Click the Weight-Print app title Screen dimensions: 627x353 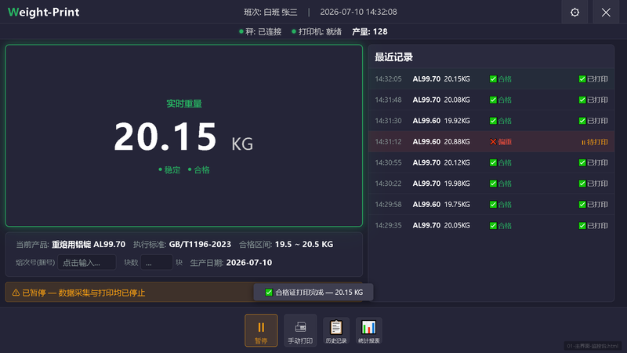(x=44, y=12)
